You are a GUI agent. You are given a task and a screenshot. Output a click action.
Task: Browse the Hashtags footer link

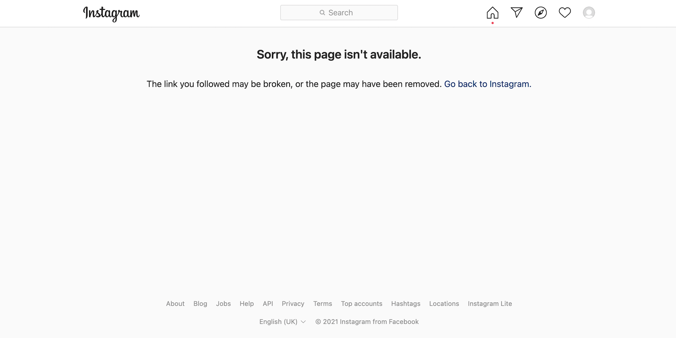pos(406,304)
